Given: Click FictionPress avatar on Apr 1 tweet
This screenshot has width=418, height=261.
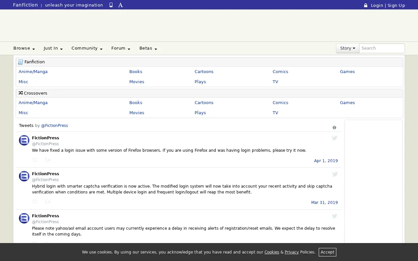Looking at the screenshot, I should [24, 140].
